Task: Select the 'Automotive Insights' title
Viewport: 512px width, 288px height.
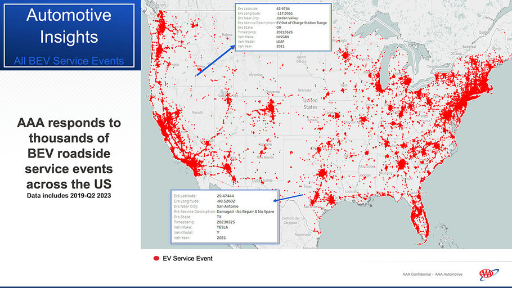Action: pos(69,26)
